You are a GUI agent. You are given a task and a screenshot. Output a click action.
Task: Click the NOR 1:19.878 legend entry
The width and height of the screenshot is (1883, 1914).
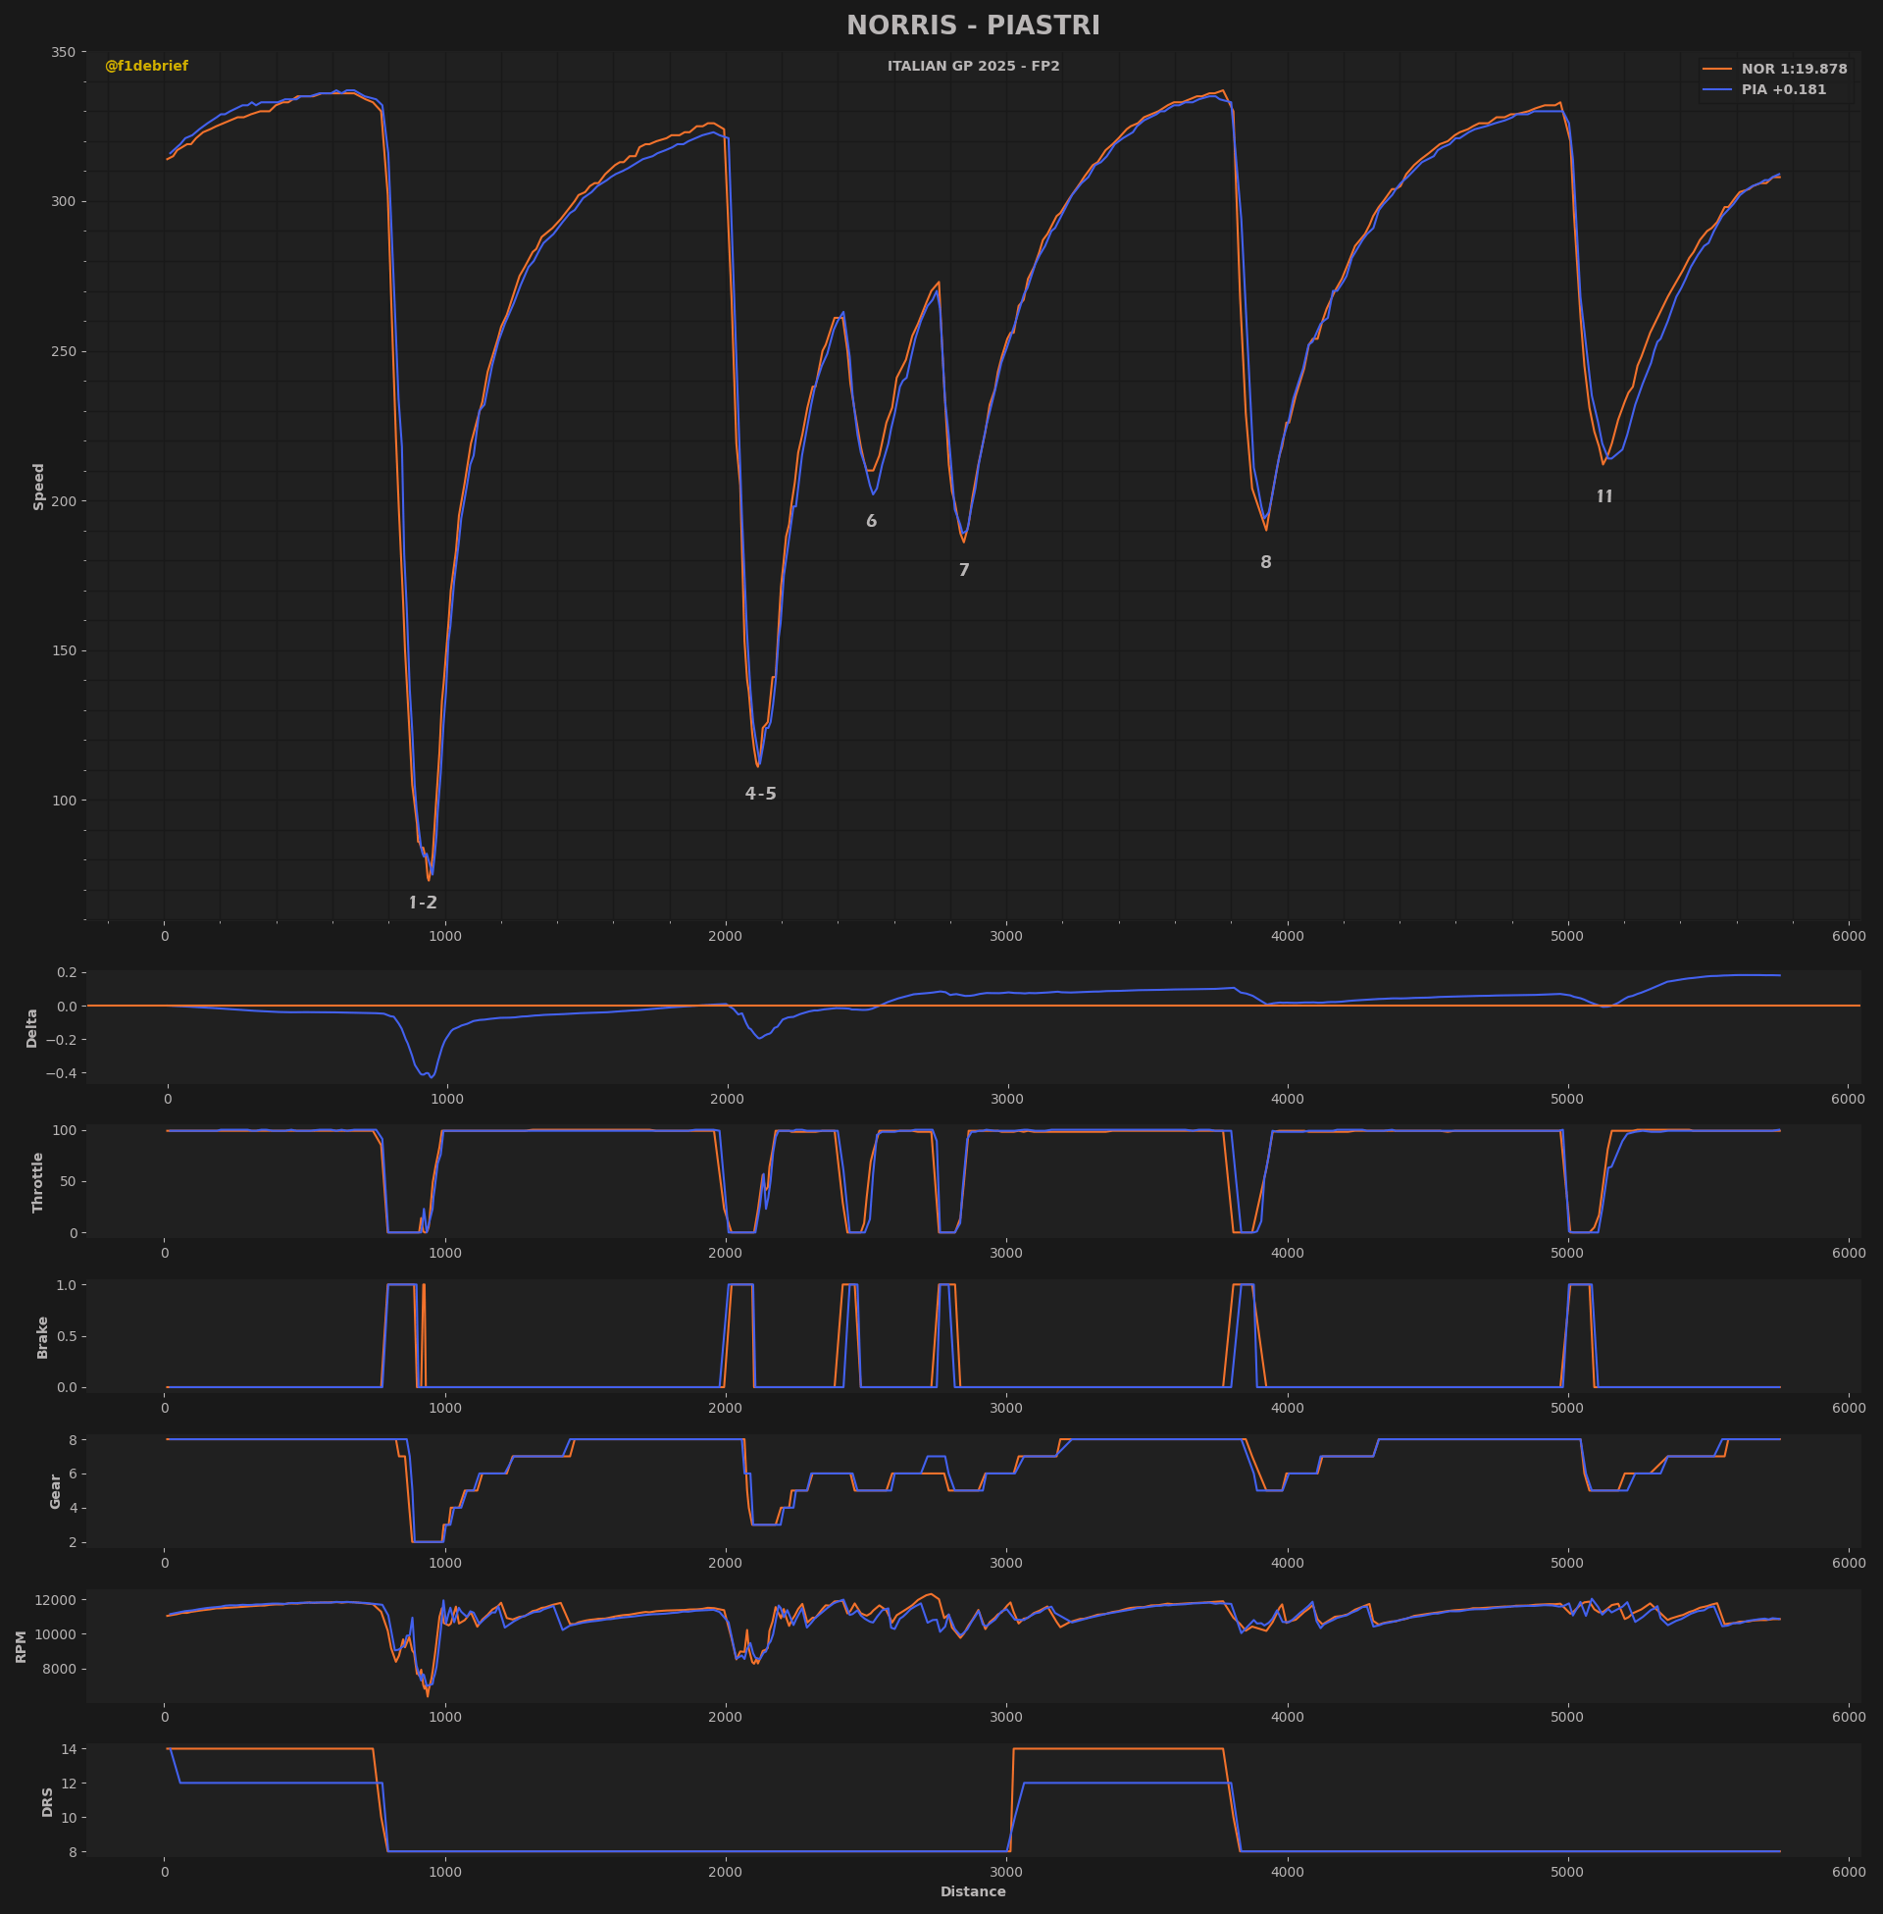tap(1793, 70)
